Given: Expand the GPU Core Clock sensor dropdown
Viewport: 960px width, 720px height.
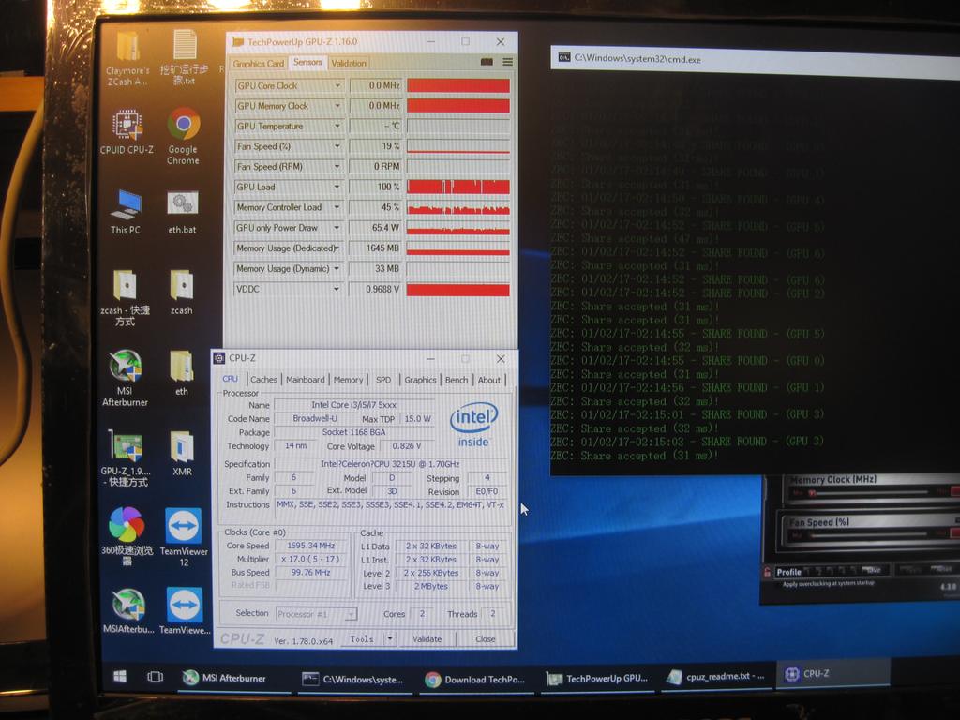Looking at the screenshot, I should 337,85.
